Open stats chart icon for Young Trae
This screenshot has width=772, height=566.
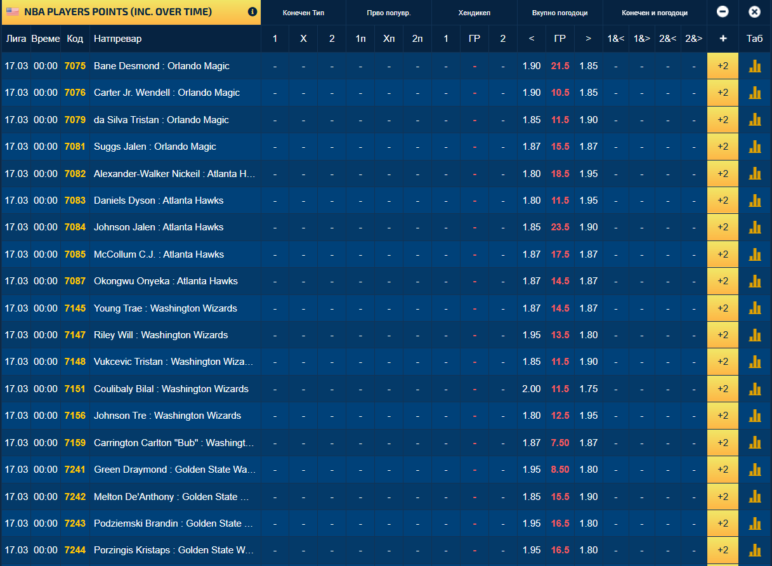755,308
